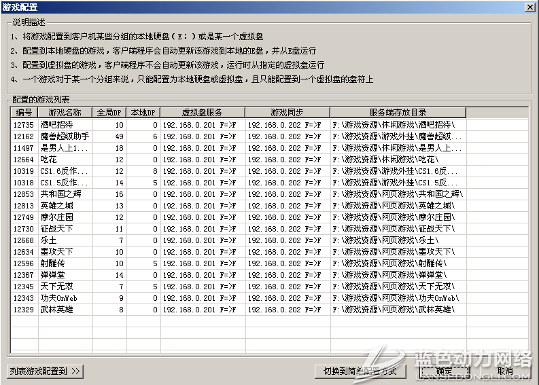Click the 取消 button
This screenshot has height=385, width=539.
[504, 371]
